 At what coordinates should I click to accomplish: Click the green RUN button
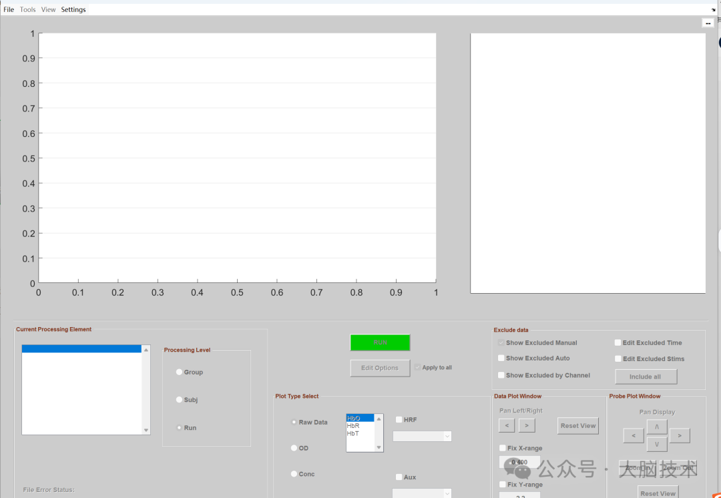click(380, 342)
